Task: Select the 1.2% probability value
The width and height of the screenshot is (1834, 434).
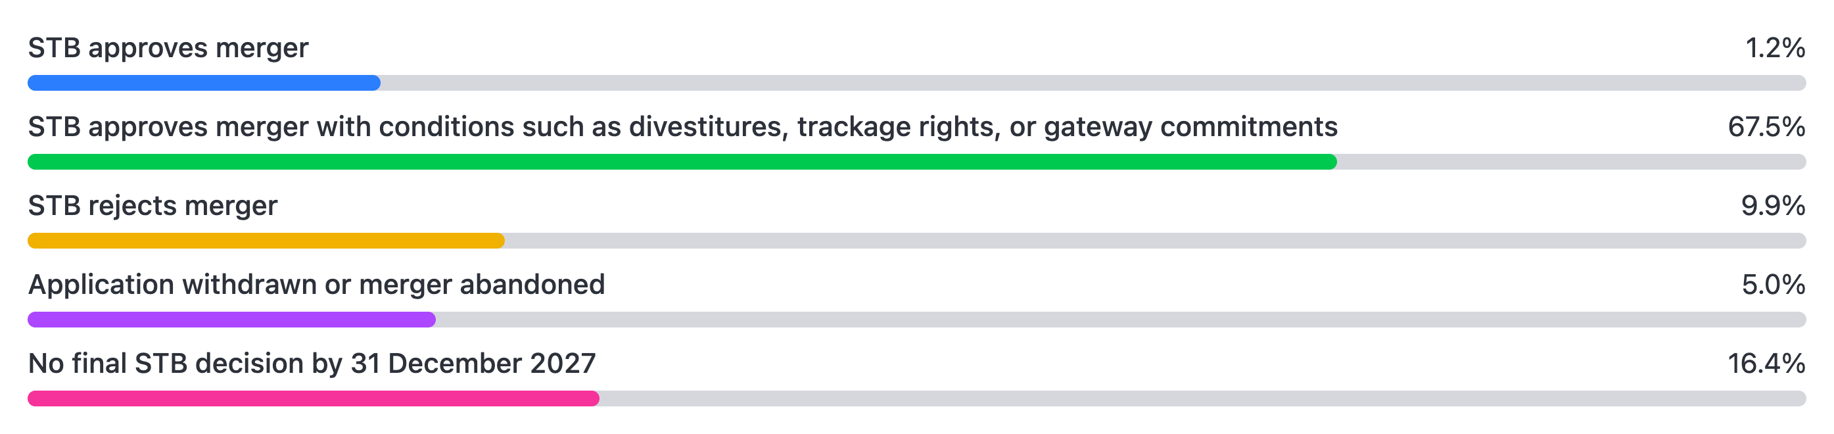Action: (1775, 49)
